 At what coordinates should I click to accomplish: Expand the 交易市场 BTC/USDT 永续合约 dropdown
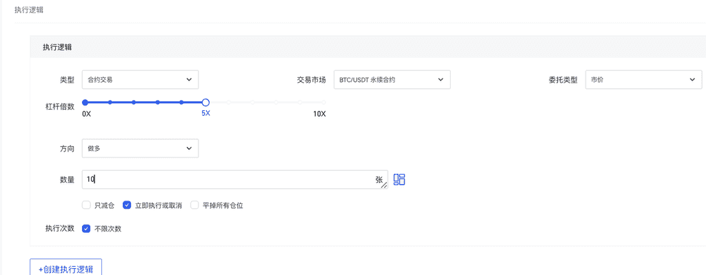[x=392, y=80]
